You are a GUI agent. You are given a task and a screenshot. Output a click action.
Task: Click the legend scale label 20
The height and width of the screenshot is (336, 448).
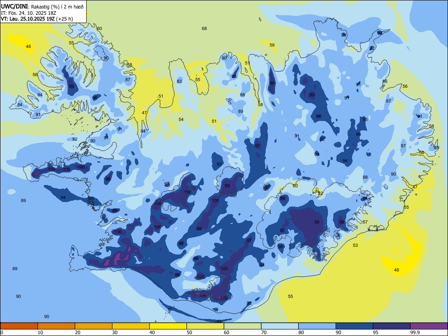tap(78, 332)
